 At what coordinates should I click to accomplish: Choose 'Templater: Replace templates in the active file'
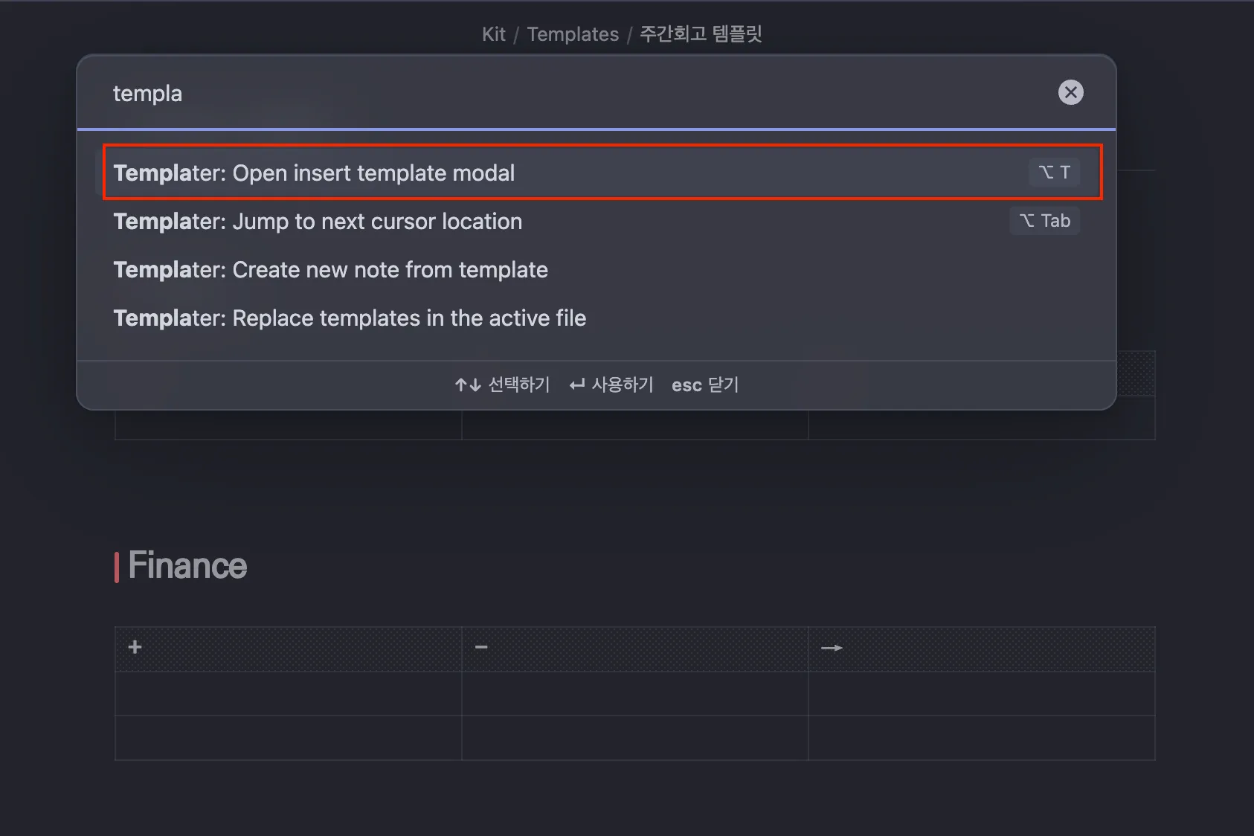coord(350,318)
